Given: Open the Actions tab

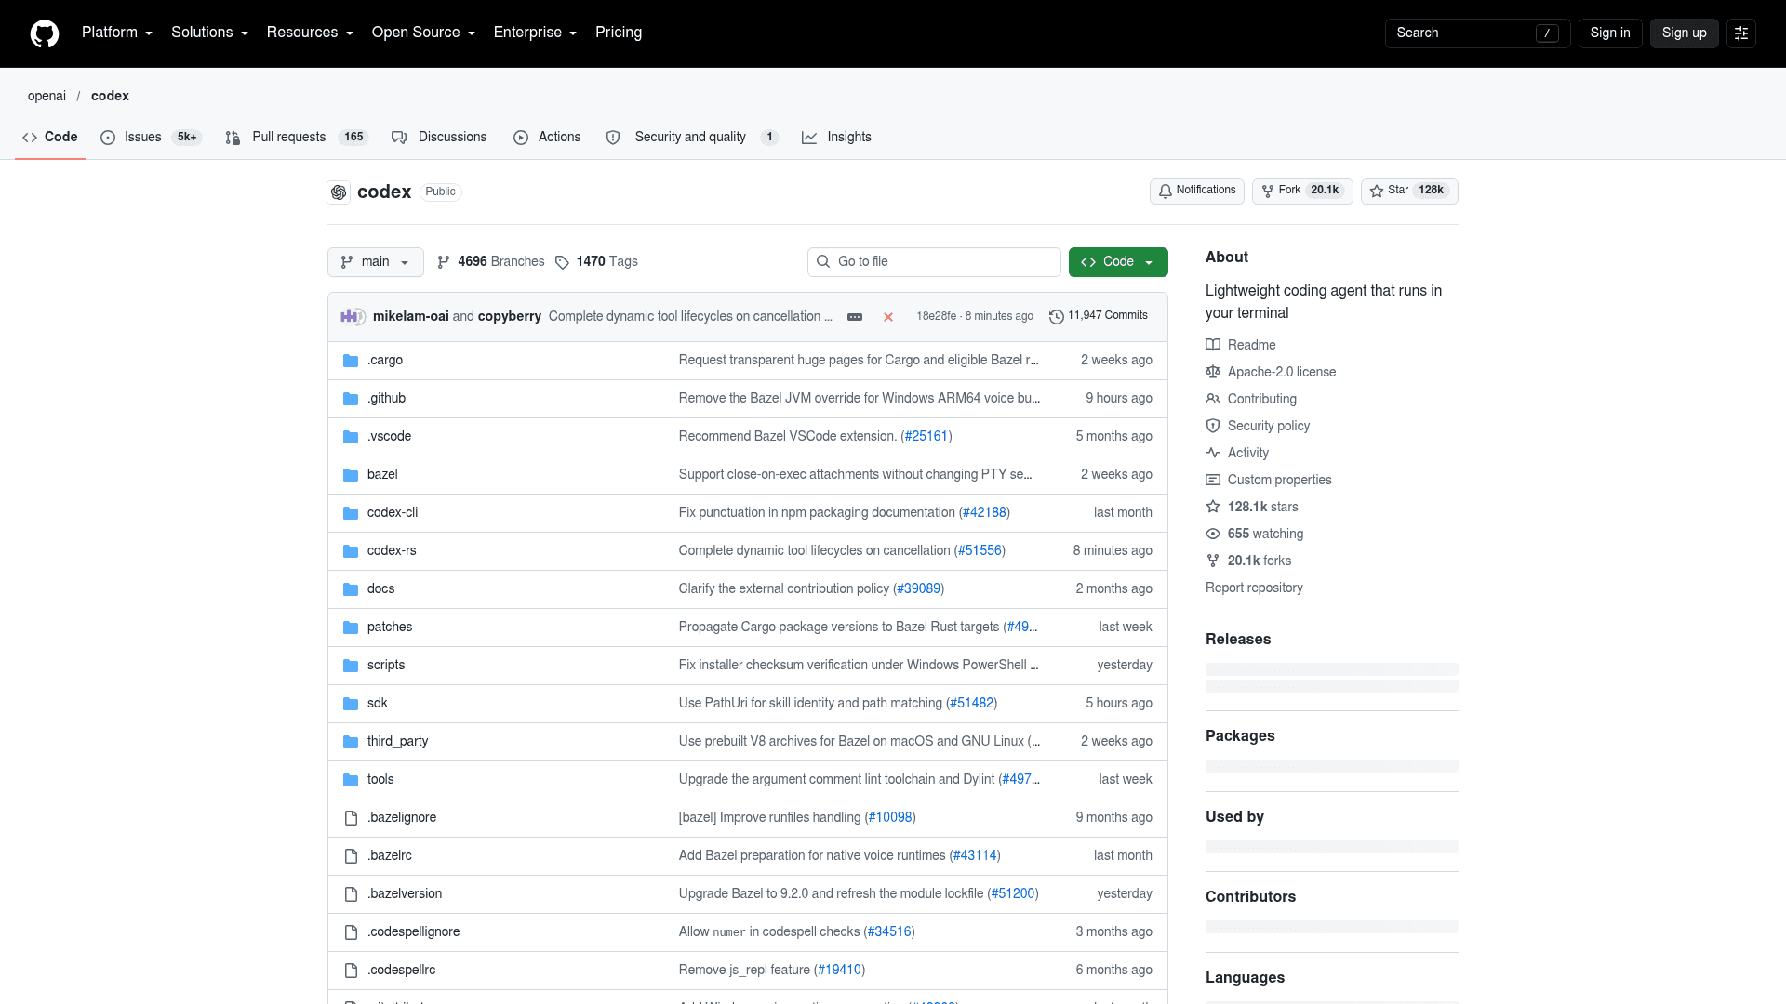Looking at the screenshot, I should pos(547,138).
